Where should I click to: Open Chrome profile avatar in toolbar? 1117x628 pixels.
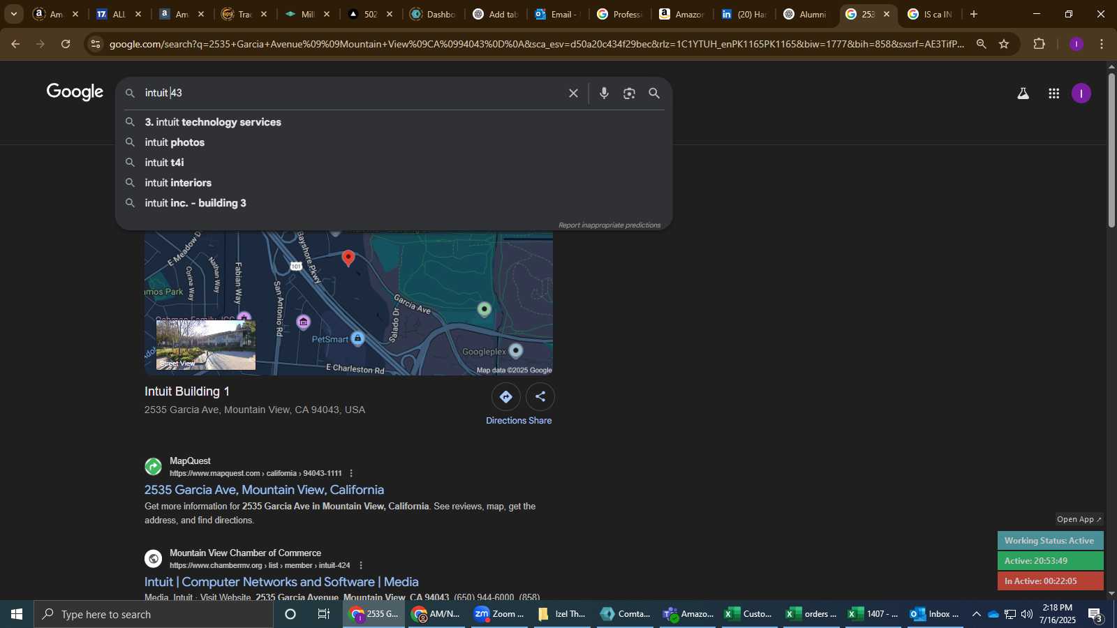point(1076,44)
